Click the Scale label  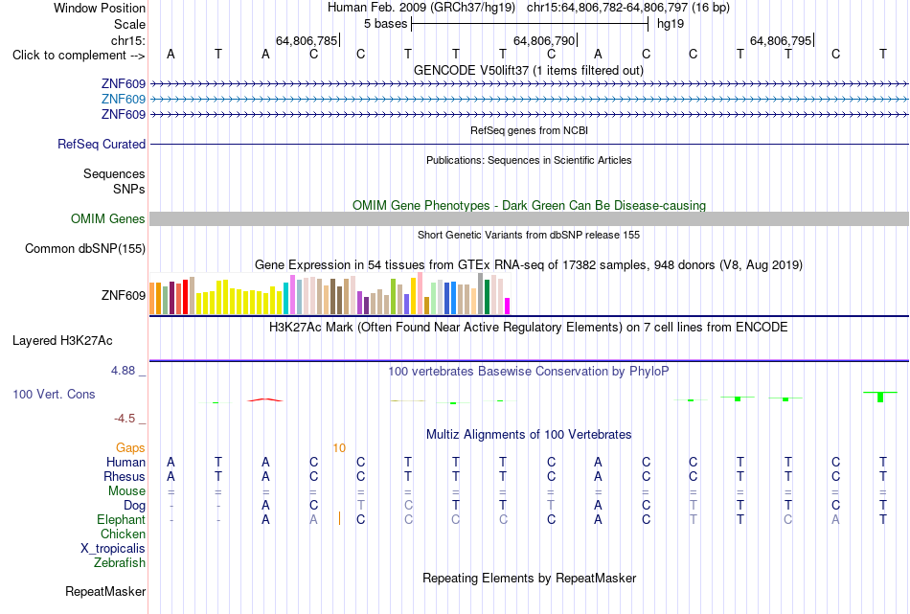click(129, 24)
